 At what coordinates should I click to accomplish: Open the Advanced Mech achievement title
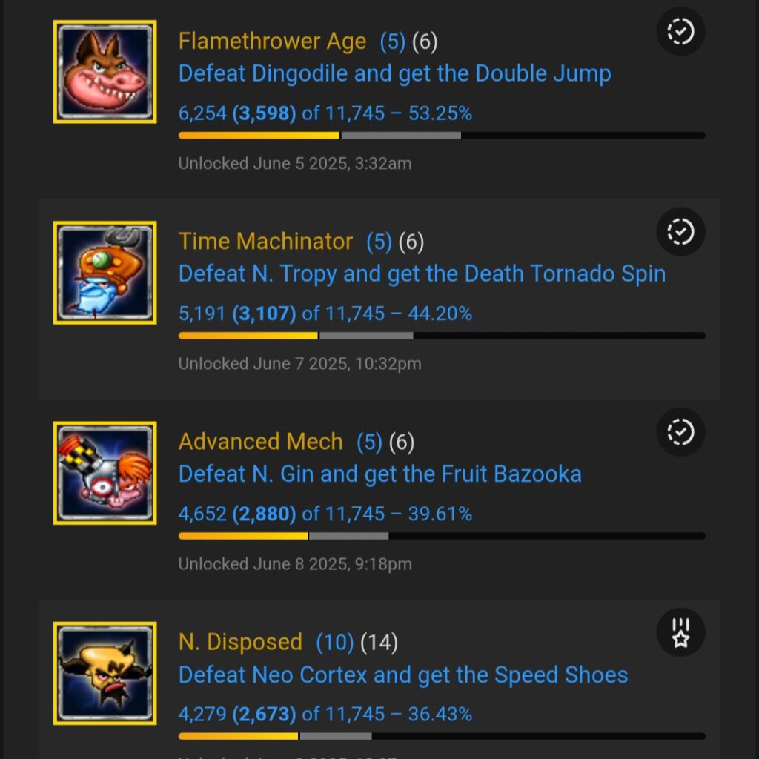(x=260, y=442)
